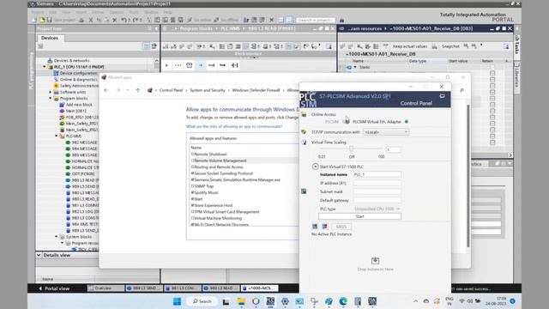Click the Virtual Time Scaling clock icon

(304, 142)
